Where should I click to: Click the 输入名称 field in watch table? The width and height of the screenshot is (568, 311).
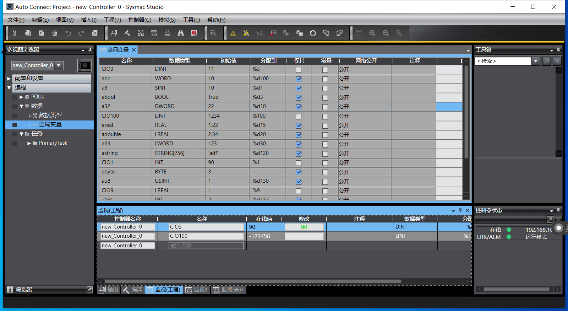[206, 246]
